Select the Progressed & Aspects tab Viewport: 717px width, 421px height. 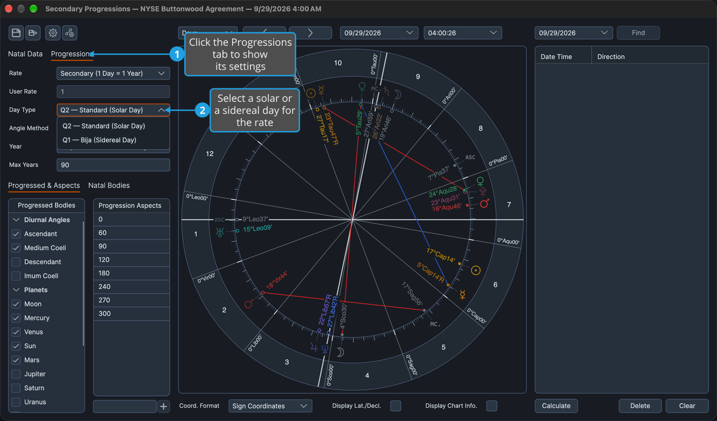click(44, 185)
